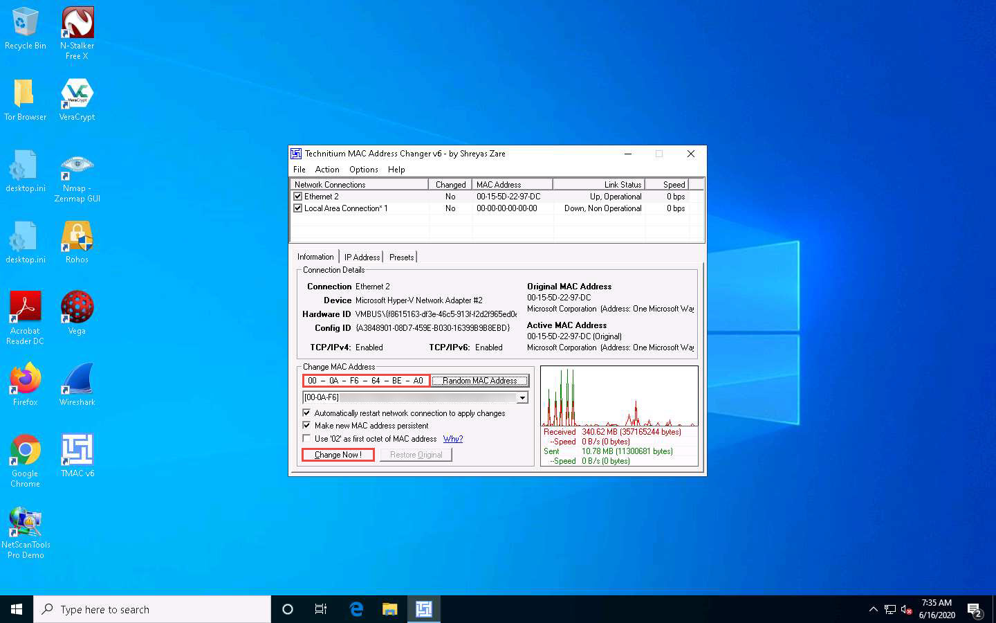Open File Explorer from the taskbar
The width and height of the screenshot is (996, 623).
tap(390, 609)
